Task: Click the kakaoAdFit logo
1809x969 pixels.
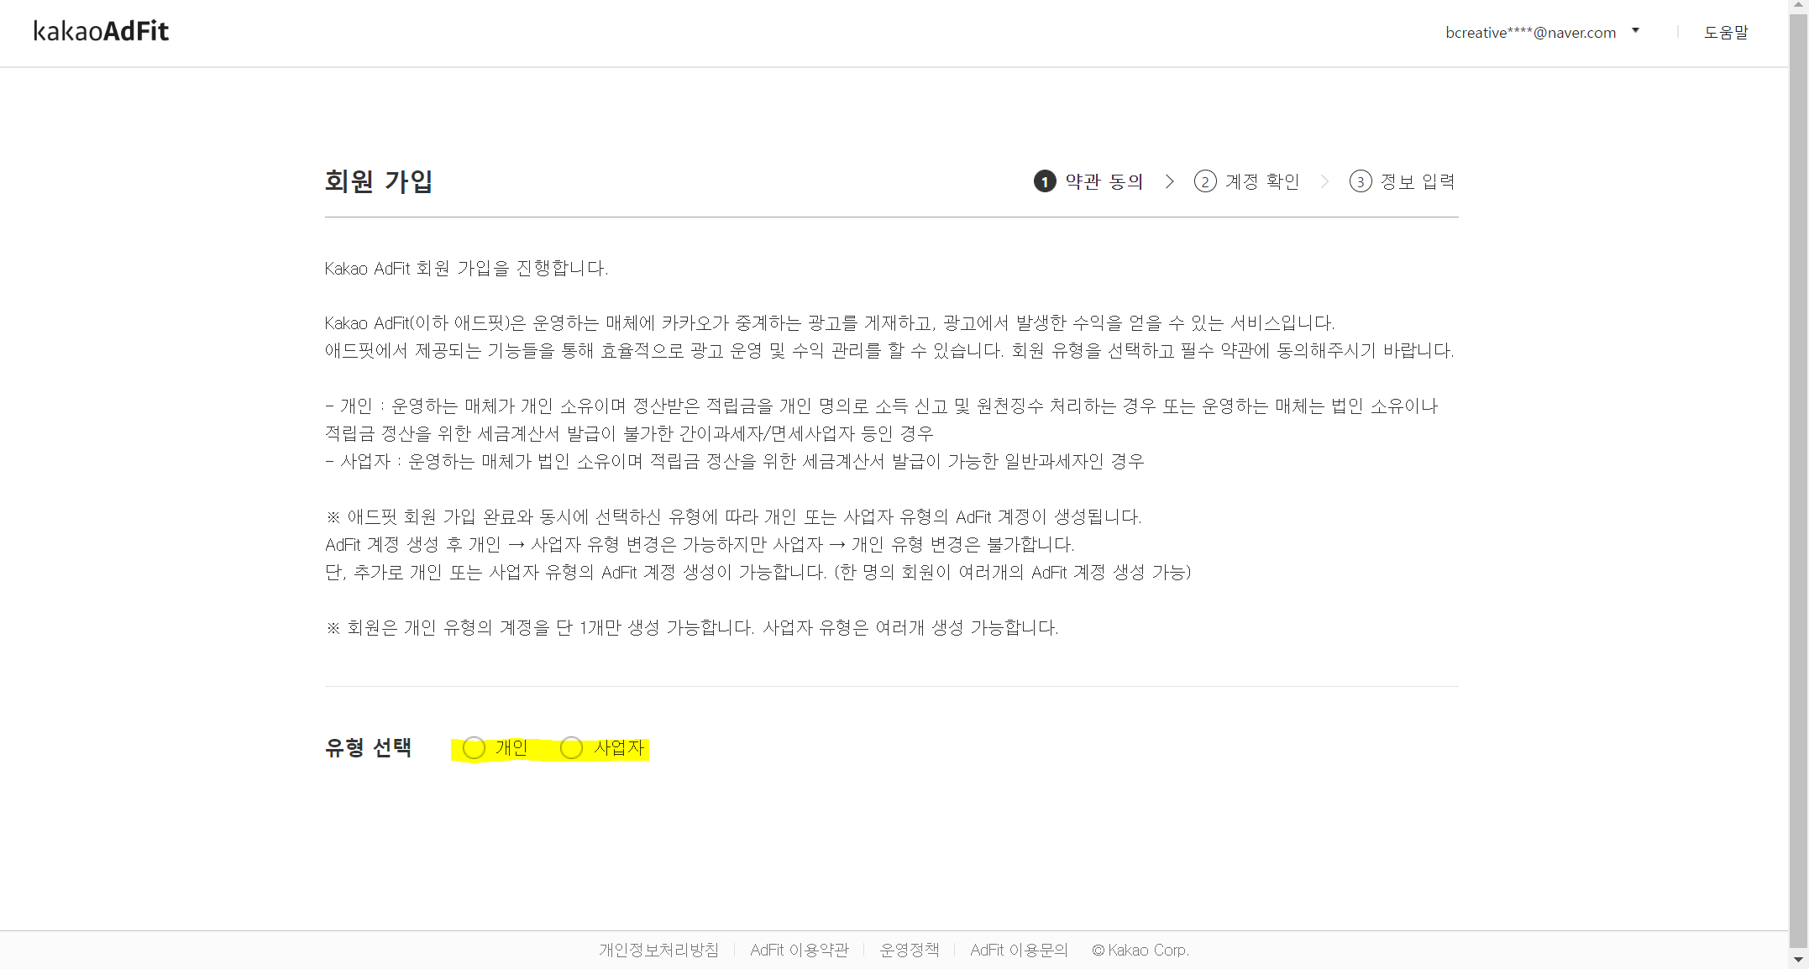Action: click(101, 31)
